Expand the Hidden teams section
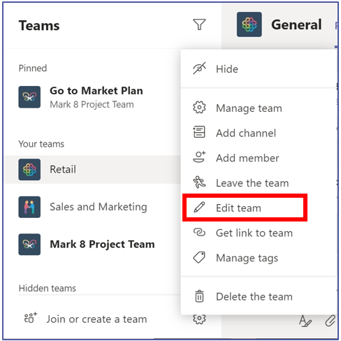The width and height of the screenshot is (341, 341). click(48, 288)
